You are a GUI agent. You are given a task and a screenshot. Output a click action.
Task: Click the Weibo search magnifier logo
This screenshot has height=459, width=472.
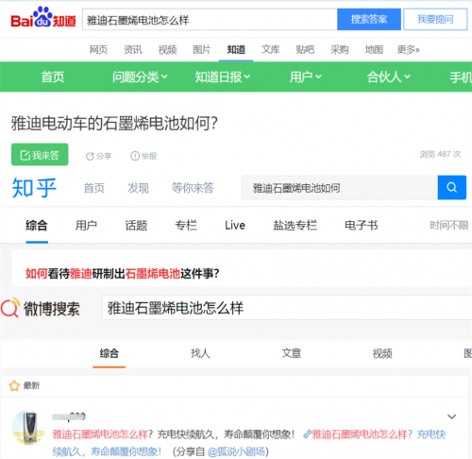pyautogui.click(x=10, y=308)
